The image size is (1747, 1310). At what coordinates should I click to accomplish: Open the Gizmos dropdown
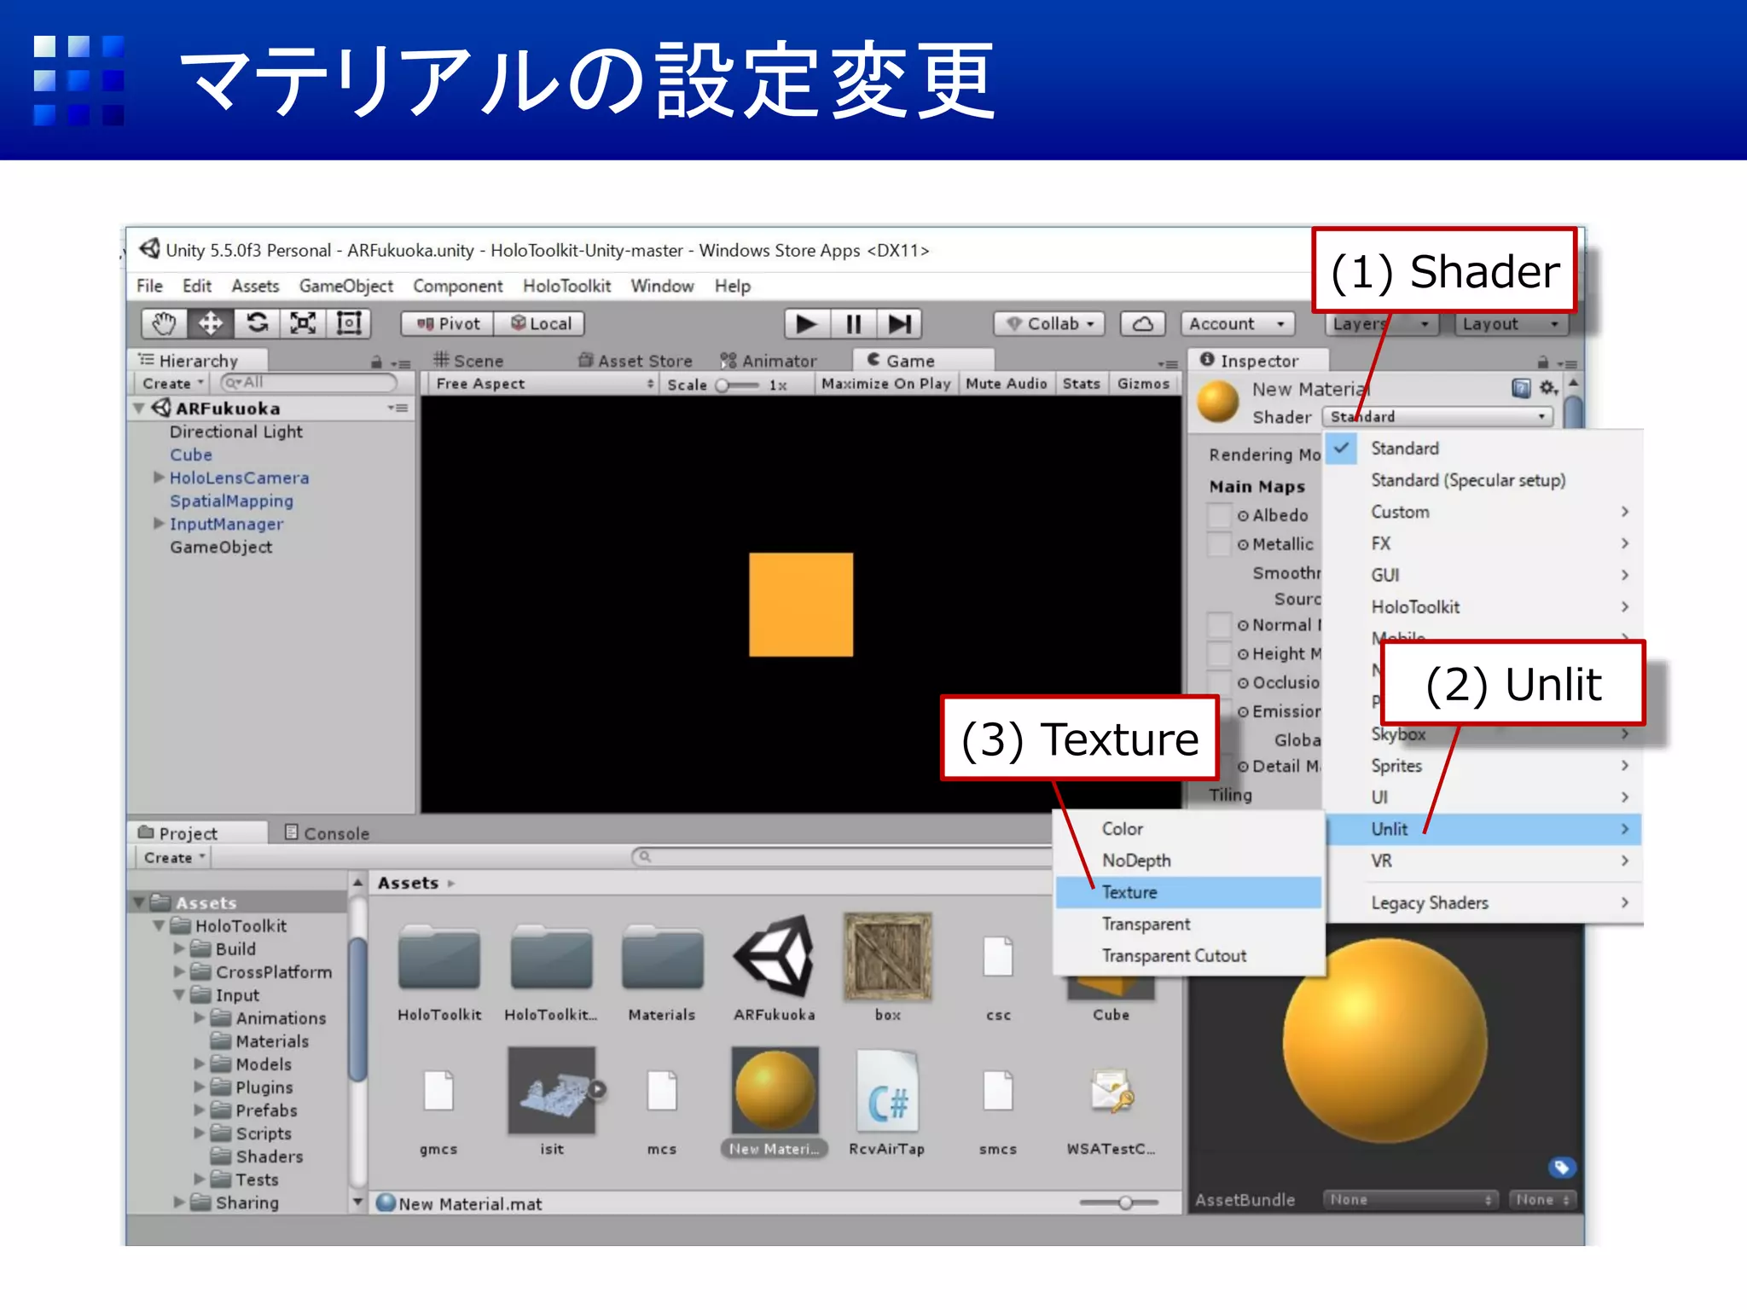tap(1144, 384)
